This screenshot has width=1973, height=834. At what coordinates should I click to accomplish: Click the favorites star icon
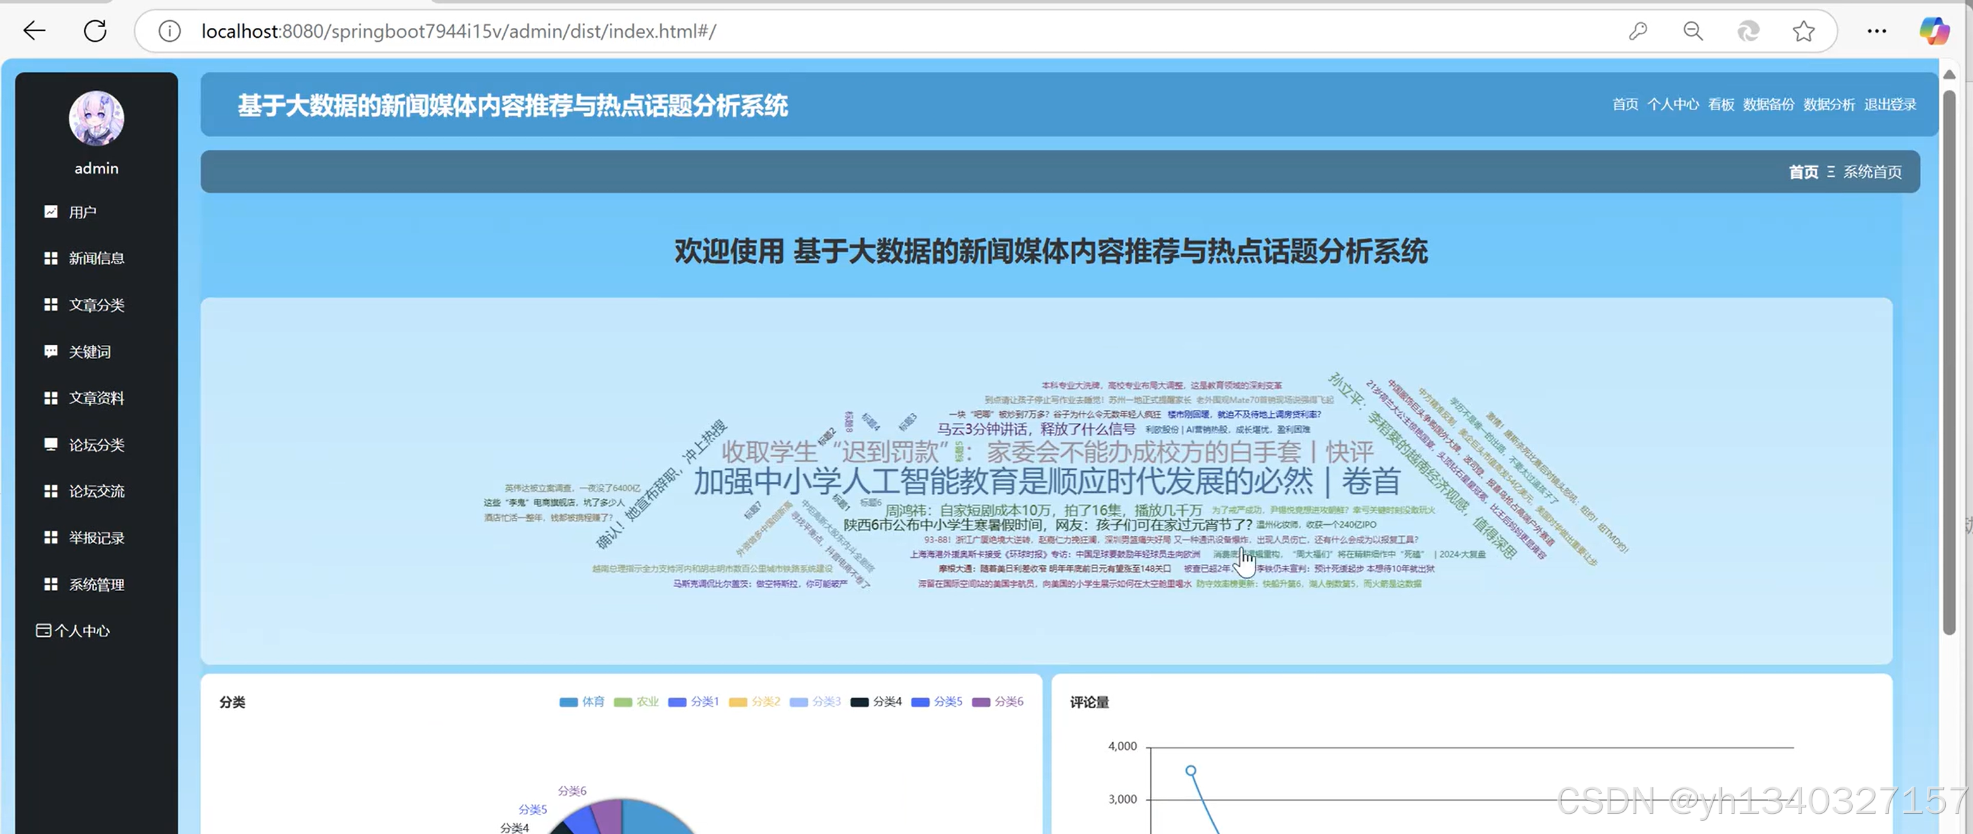pyautogui.click(x=1803, y=30)
